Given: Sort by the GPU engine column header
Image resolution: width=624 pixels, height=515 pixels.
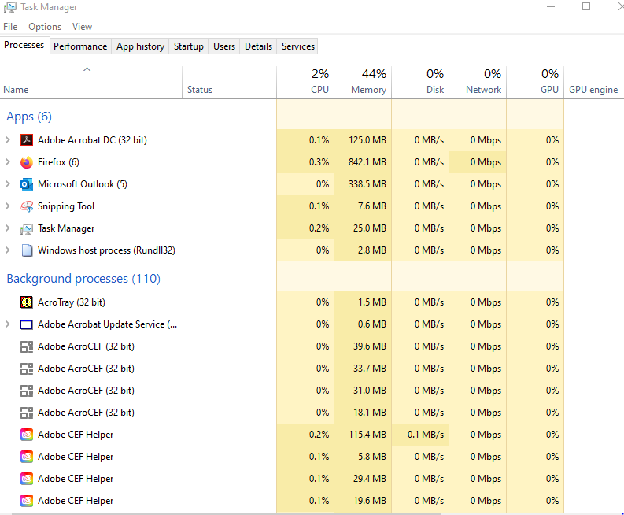Looking at the screenshot, I should tap(594, 82).
